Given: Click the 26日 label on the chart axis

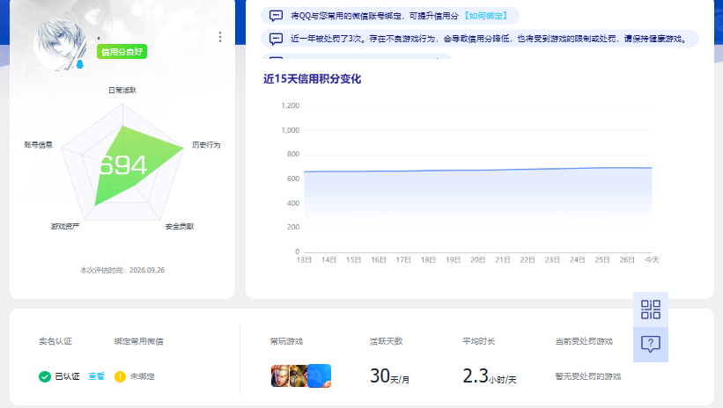Looking at the screenshot, I should [627, 259].
